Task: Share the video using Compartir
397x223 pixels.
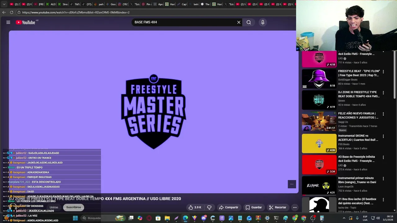Action: (229, 208)
